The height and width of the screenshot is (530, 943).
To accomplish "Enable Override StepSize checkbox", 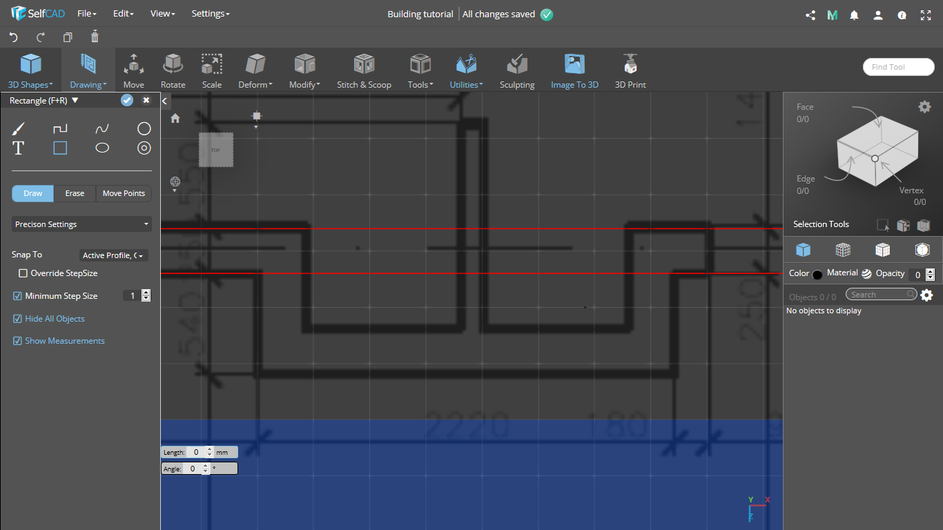I will pyautogui.click(x=23, y=273).
